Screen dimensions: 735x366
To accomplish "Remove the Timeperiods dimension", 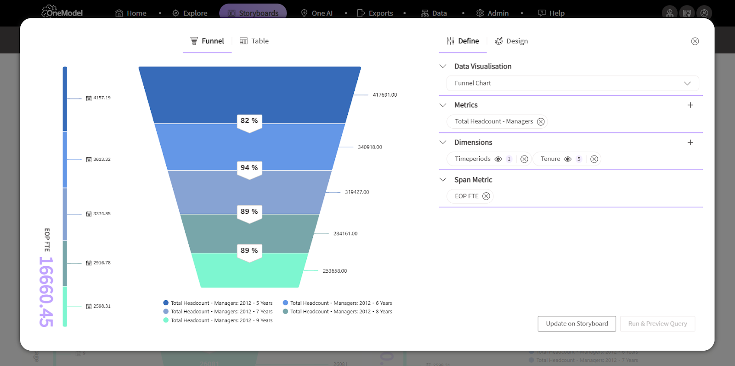I will click(524, 159).
